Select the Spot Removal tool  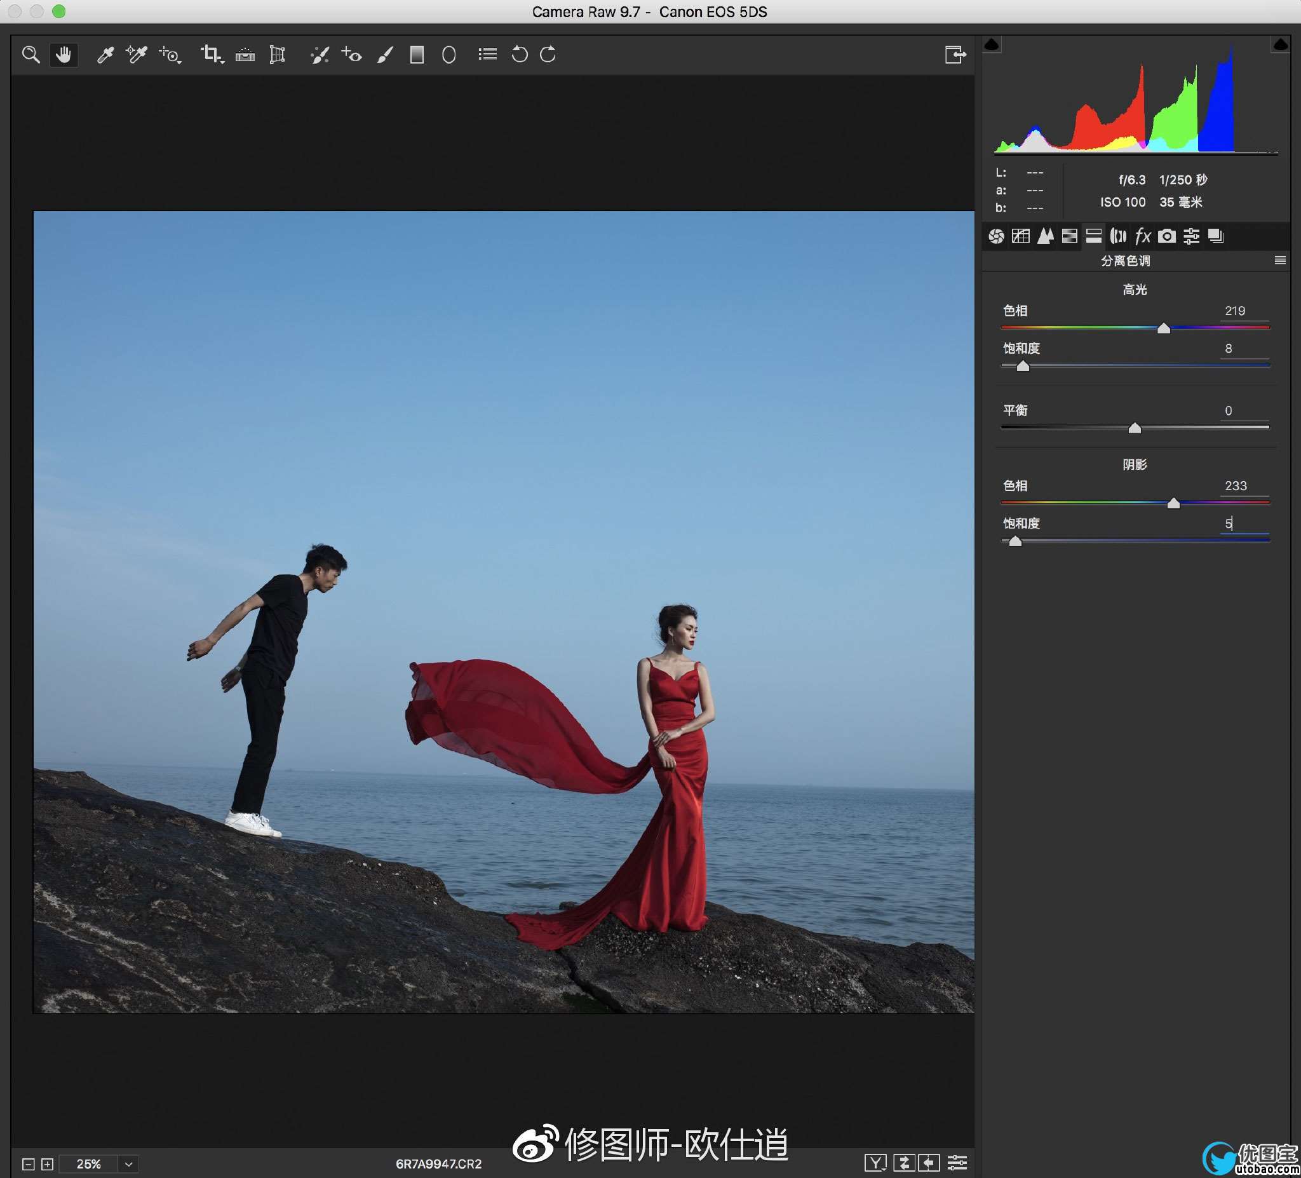(320, 55)
